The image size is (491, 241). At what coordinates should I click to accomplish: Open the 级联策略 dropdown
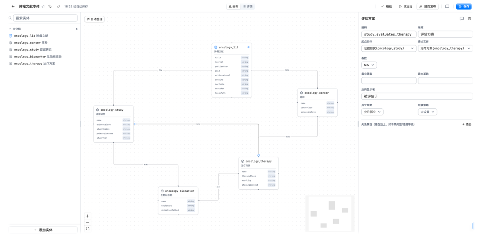coord(428,112)
